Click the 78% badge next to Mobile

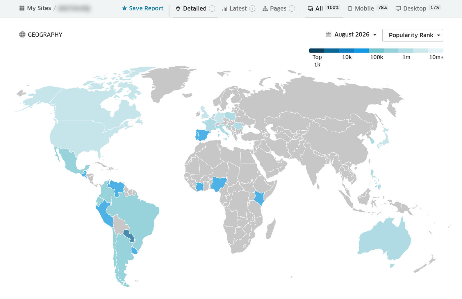[383, 8]
